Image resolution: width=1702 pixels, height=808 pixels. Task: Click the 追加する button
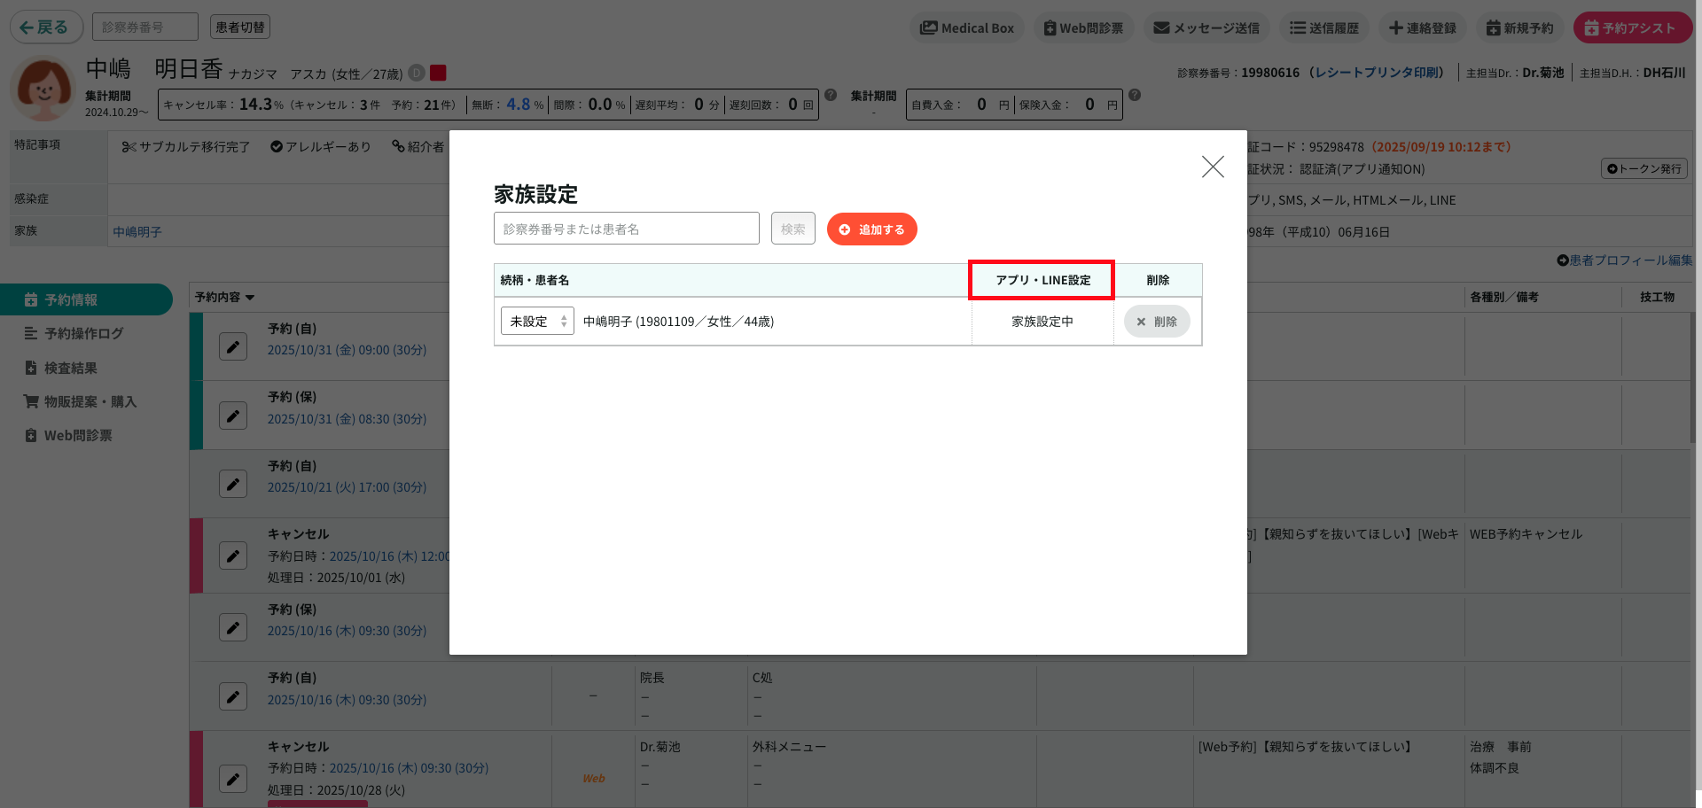tap(871, 229)
